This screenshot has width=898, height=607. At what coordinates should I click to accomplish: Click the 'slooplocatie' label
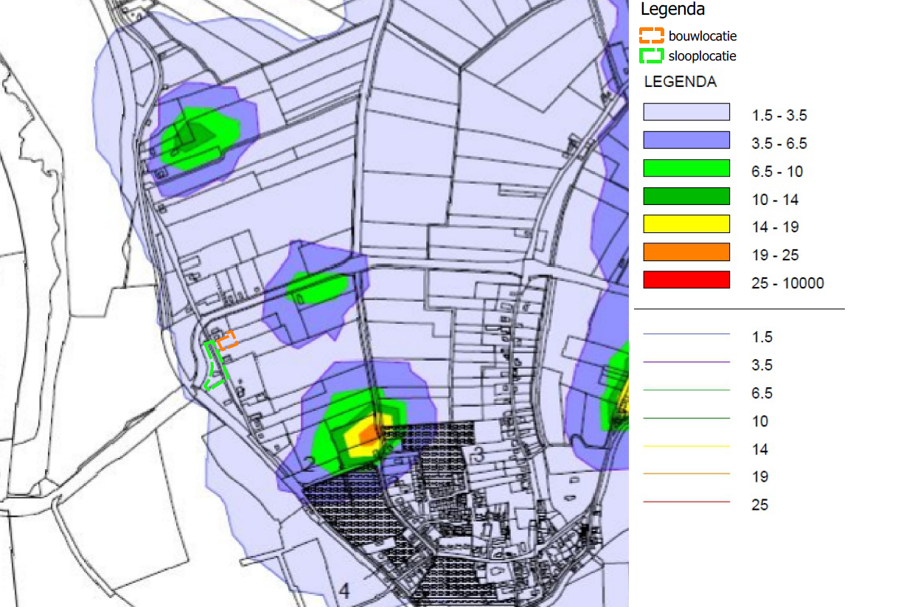pyautogui.click(x=702, y=56)
